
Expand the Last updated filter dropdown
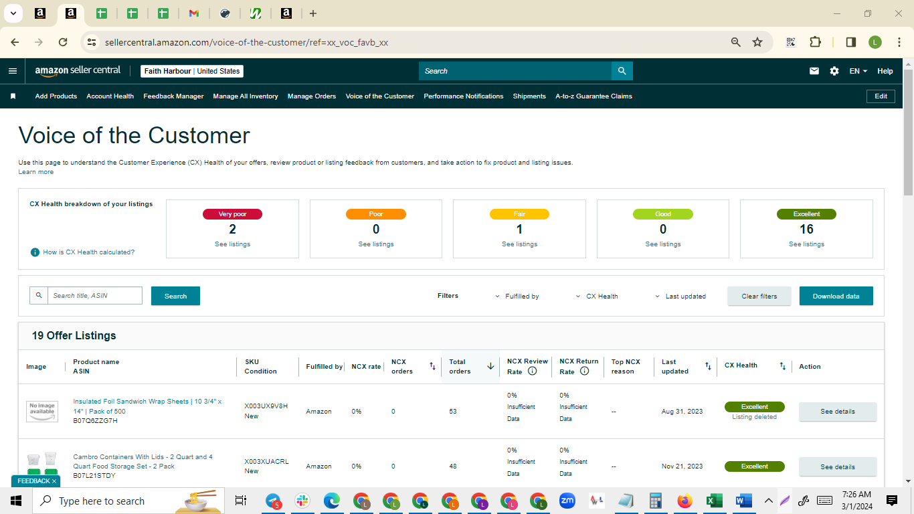[x=680, y=296]
